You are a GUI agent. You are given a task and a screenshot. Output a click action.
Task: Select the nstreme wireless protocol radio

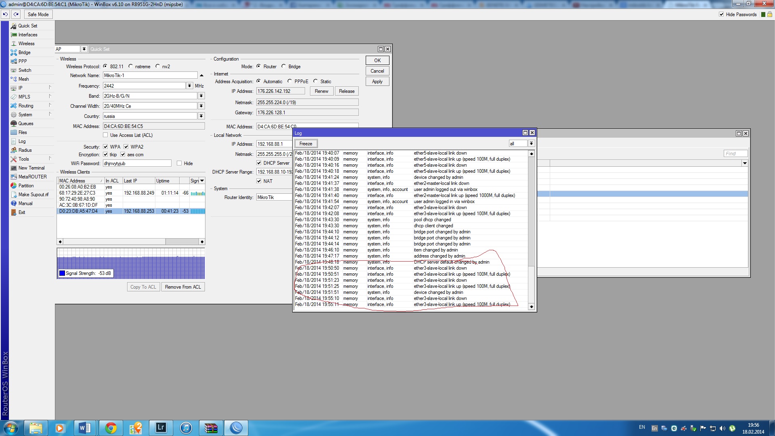(x=130, y=66)
